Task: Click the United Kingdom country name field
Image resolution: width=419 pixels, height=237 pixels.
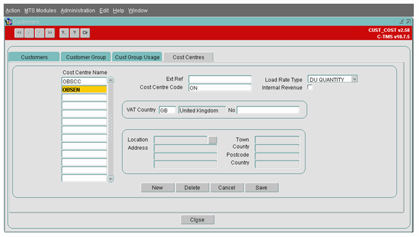Action: point(202,110)
